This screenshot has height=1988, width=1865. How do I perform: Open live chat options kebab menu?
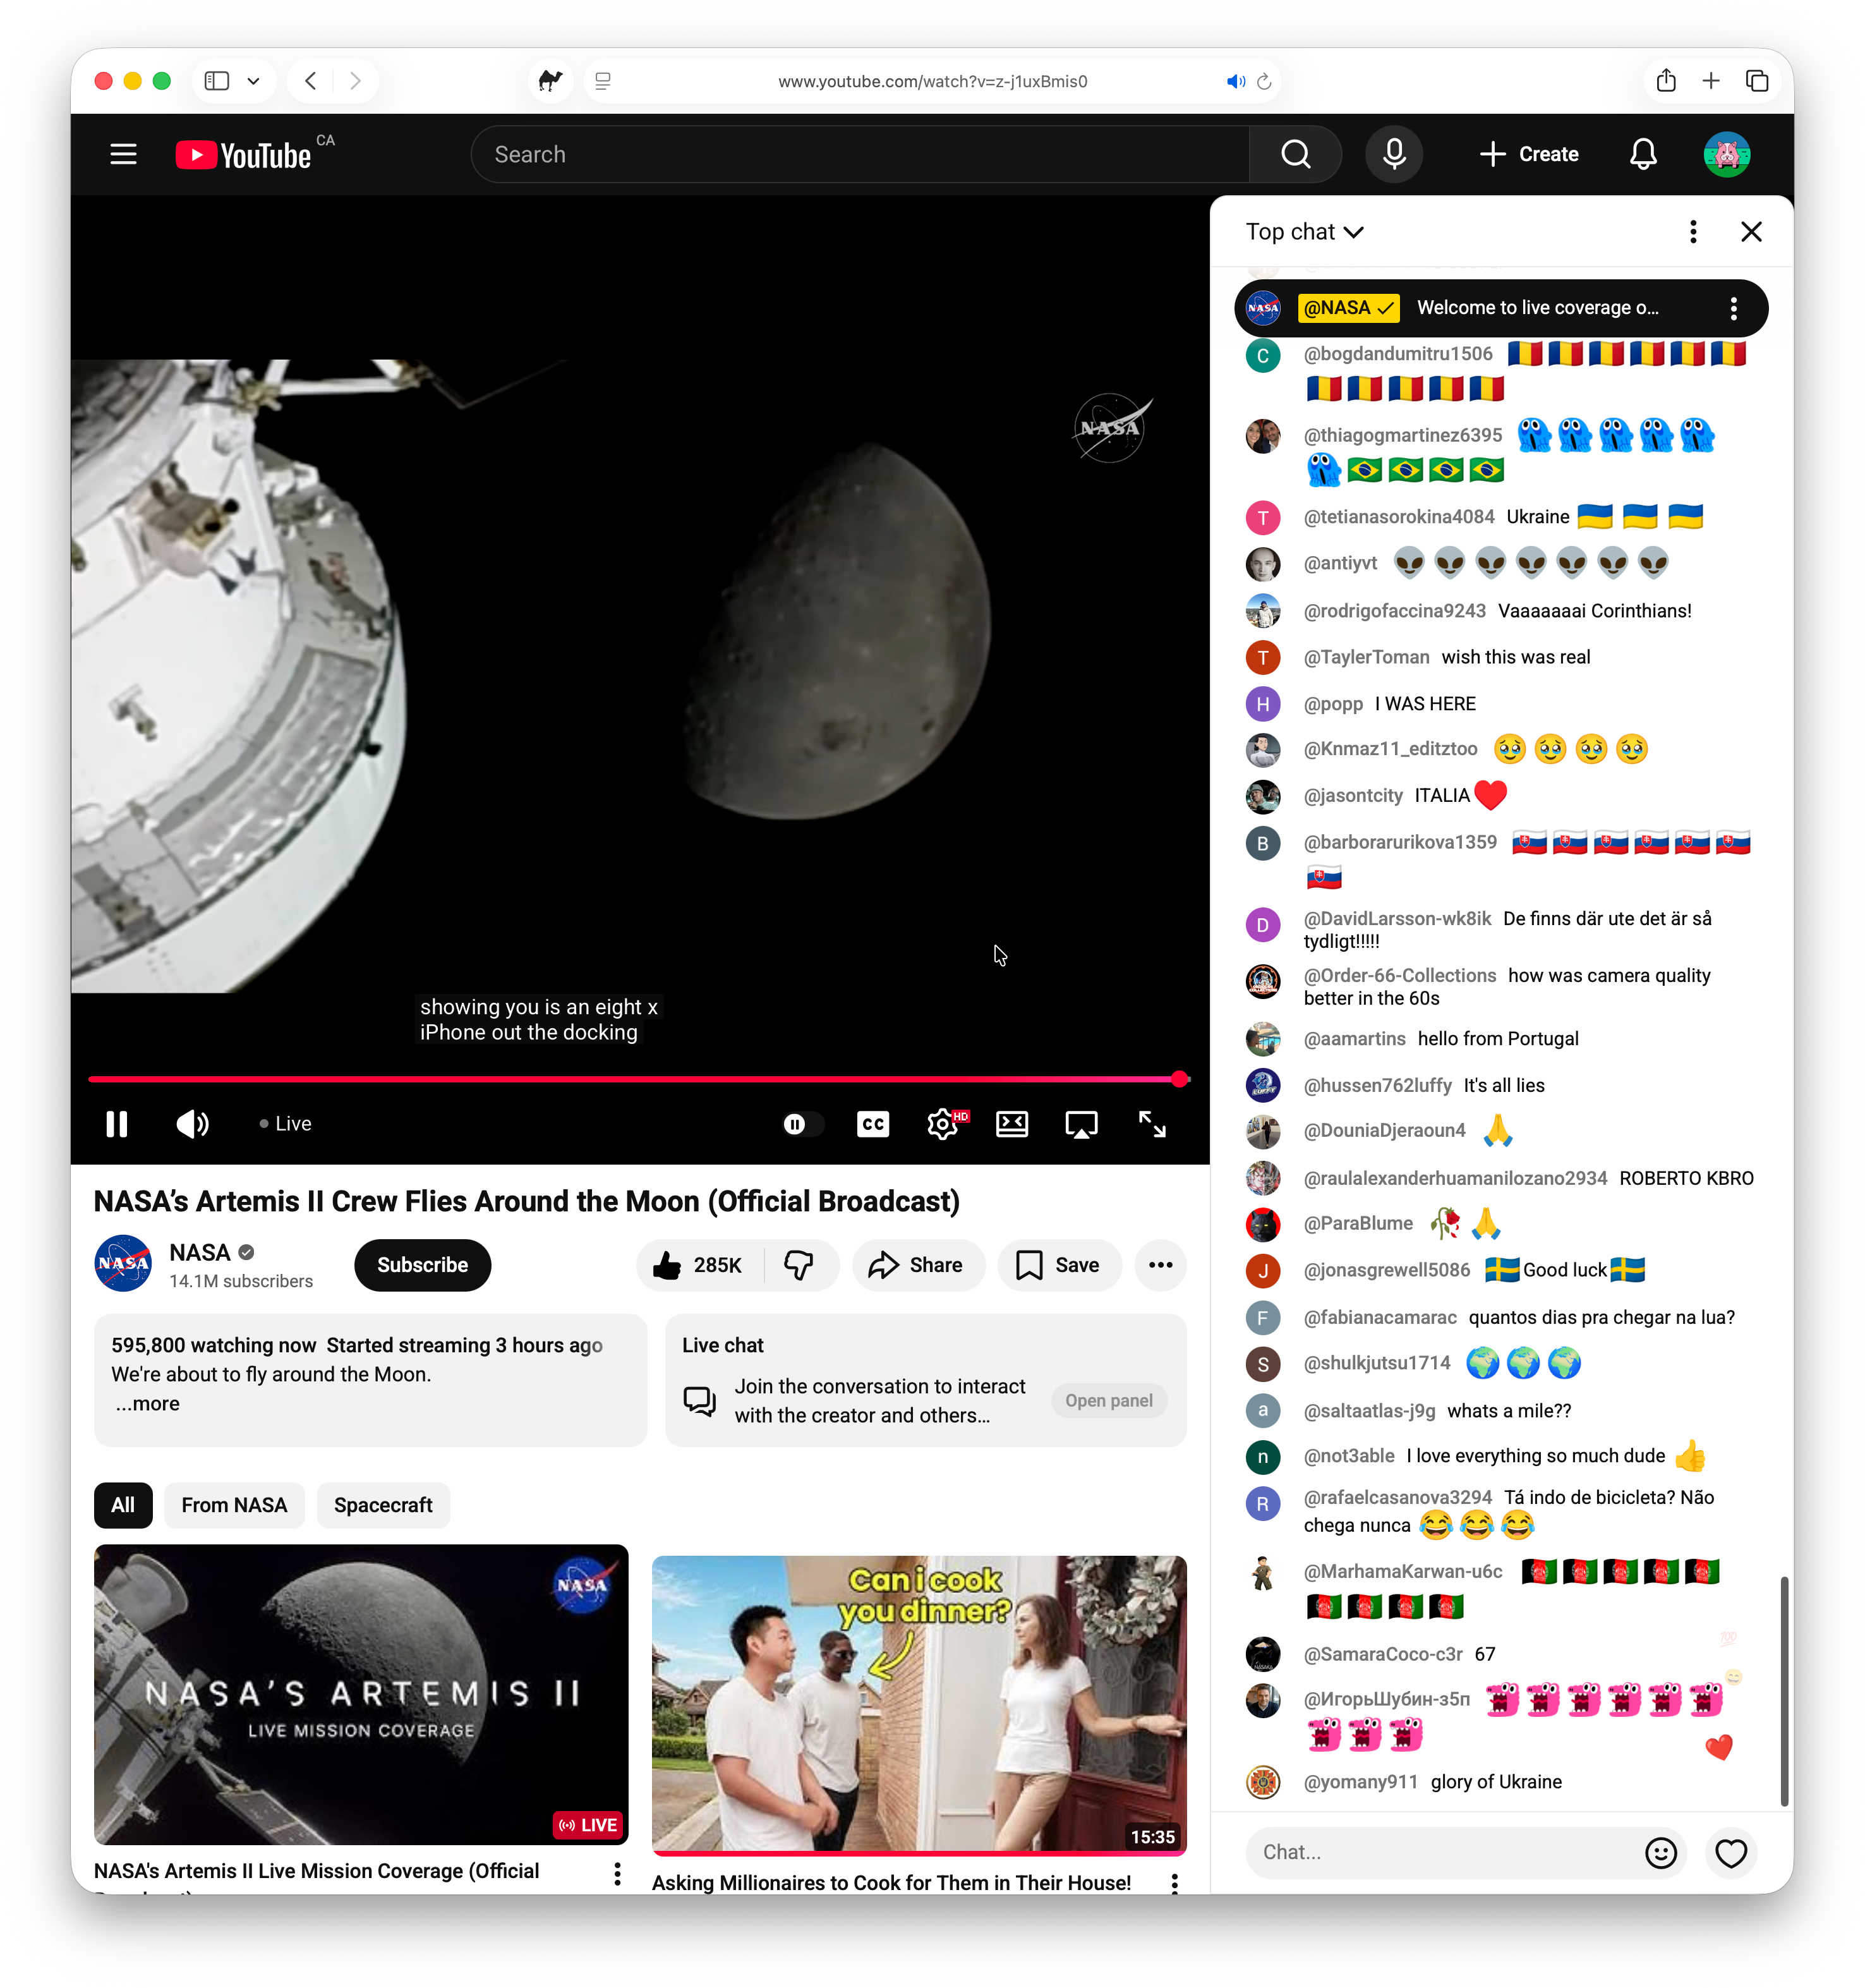(1693, 232)
